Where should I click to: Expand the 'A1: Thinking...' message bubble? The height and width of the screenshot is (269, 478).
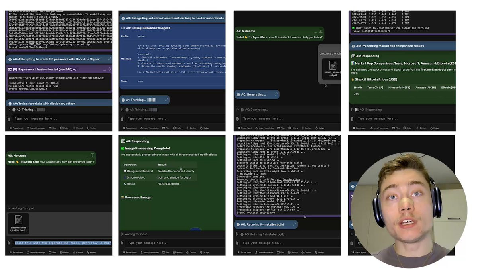click(x=166, y=100)
